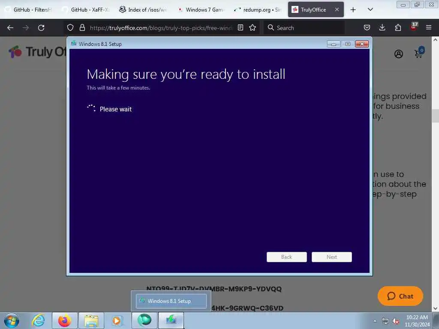Image resolution: width=439 pixels, height=329 pixels.
Task: Open a new Firefox tab
Action: 353,10
